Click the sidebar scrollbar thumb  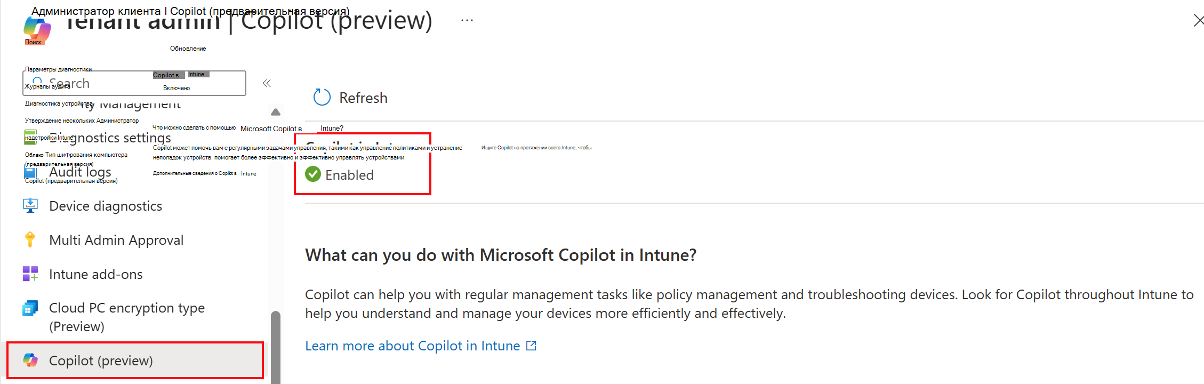[276, 347]
